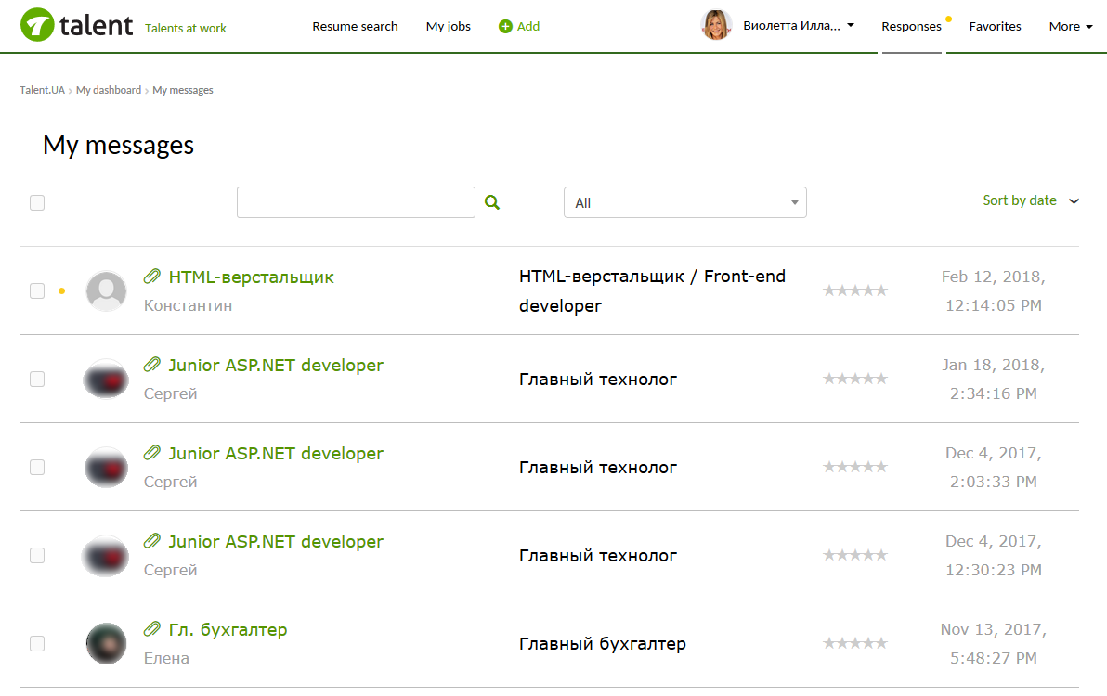The width and height of the screenshot is (1107, 696).
Task: Click Константин's default avatar icon
Action: pyautogui.click(x=106, y=290)
